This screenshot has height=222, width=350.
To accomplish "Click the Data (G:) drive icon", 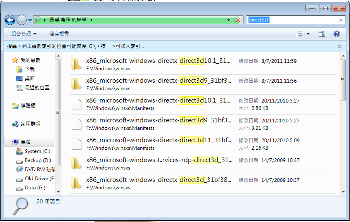I will tap(19, 189).
